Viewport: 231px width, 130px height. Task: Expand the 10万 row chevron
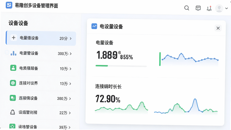[70, 69]
